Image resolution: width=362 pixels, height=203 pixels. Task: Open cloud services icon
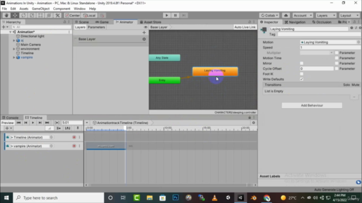(286, 15)
